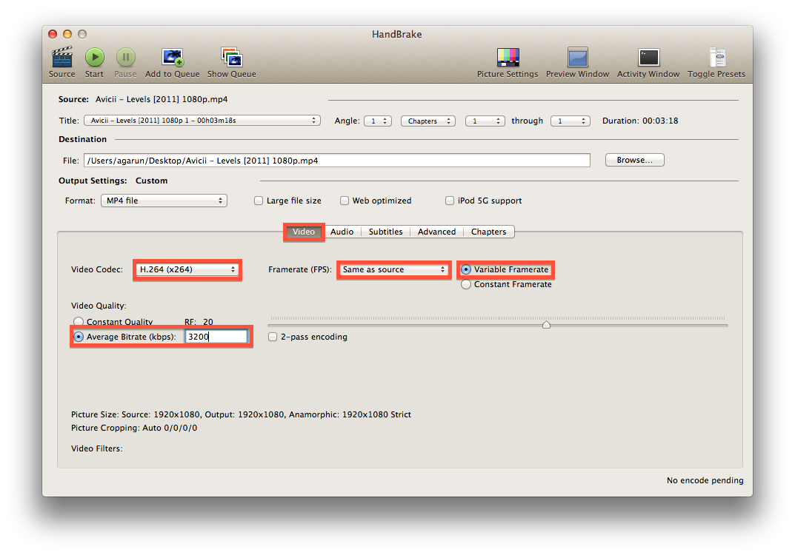The width and height of the screenshot is (795, 555).
Task: Switch to the Advanced tab
Action: (x=436, y=232)
